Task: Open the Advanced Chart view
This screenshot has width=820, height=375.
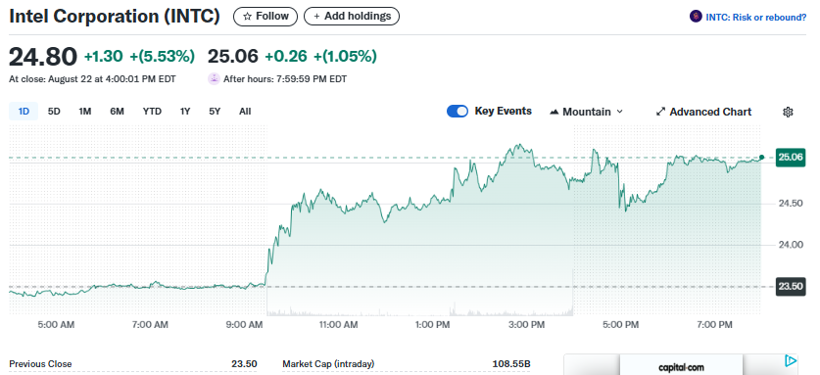Action: pyautogui.click(x=703, y=112)
